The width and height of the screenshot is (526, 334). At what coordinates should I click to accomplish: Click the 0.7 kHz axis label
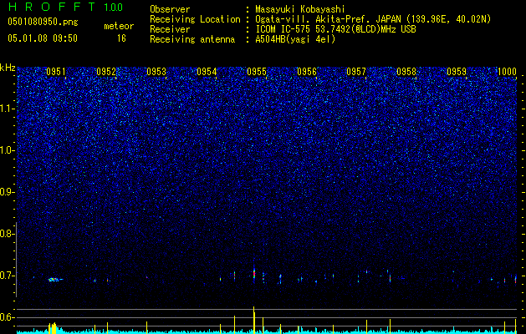click(7, 276)
